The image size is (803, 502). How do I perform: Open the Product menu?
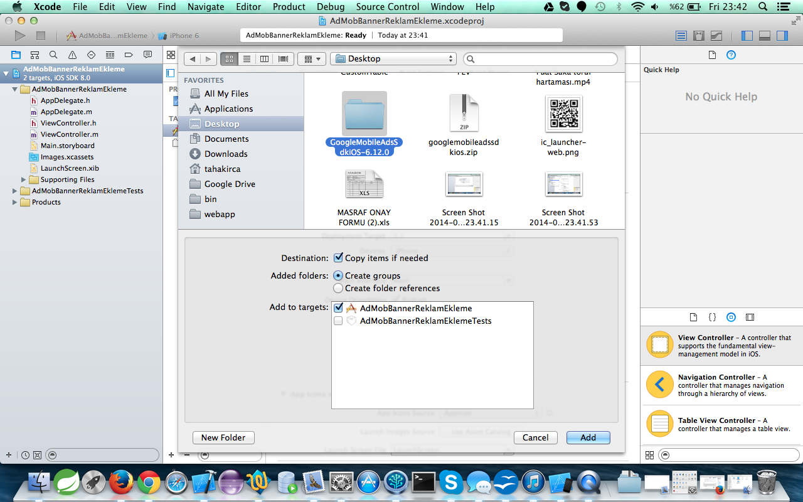pyautogui.click(x=289, y=7)
